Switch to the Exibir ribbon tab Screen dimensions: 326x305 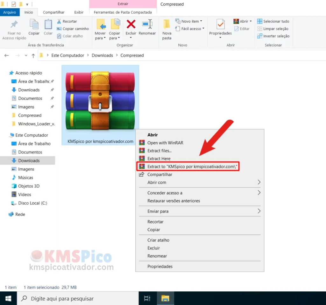click(79, 12)
